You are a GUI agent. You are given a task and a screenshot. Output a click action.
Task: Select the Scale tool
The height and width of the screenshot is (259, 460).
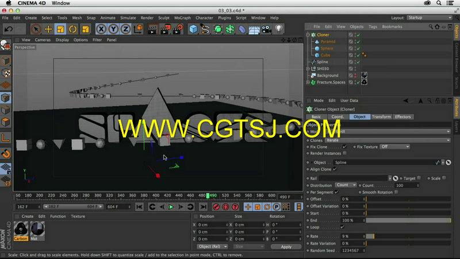[60, 29]
